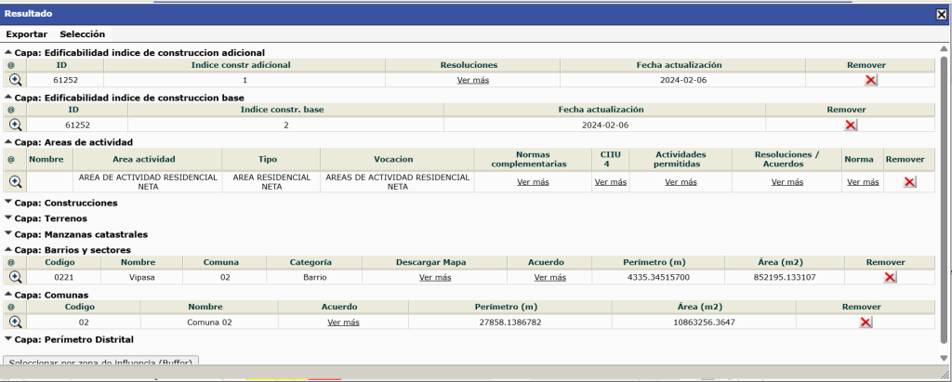Click the @ header icon in Areas de actividad table

click(10, 159)
